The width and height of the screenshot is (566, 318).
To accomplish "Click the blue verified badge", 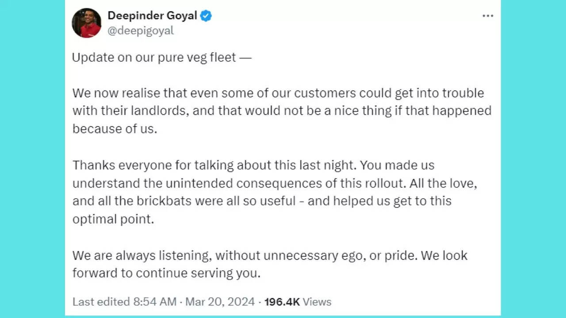I will point(206,16).
